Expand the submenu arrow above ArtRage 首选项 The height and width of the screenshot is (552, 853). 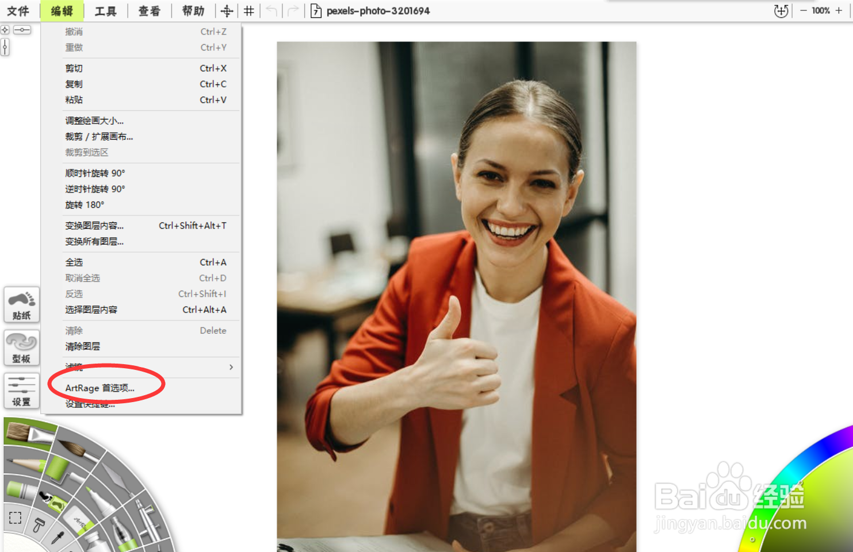pyautogui.click(x=231, y=367)
